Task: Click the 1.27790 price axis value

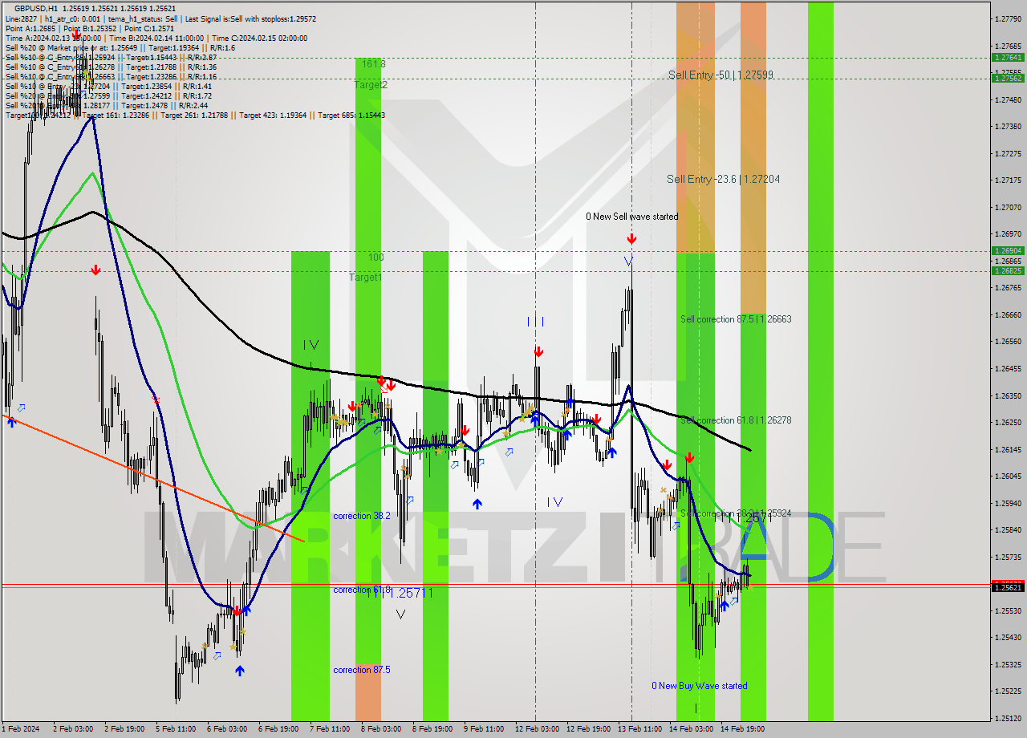Action: pos(1008,18)
